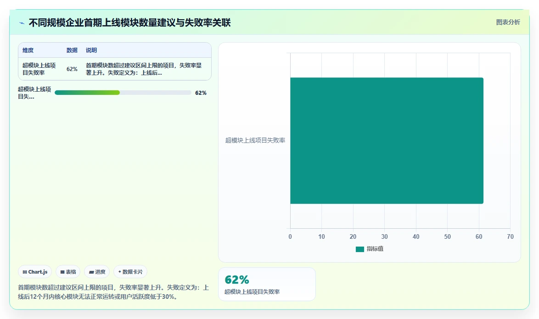Click the data card caption 超模块上线项目失败率
The image size is (539, 319).
[252, 291]
